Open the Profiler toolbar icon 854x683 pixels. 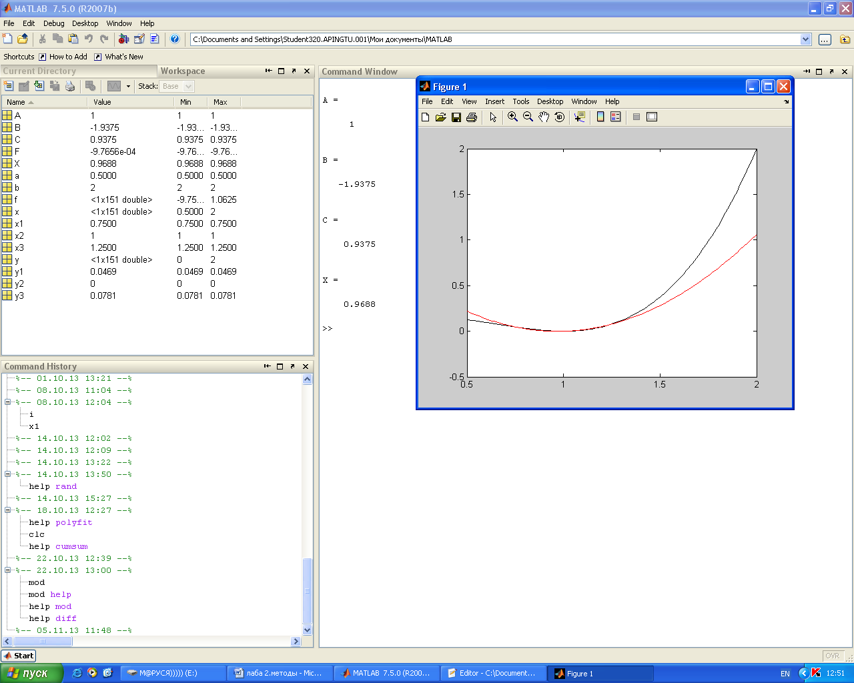click(x=155, y=39)
